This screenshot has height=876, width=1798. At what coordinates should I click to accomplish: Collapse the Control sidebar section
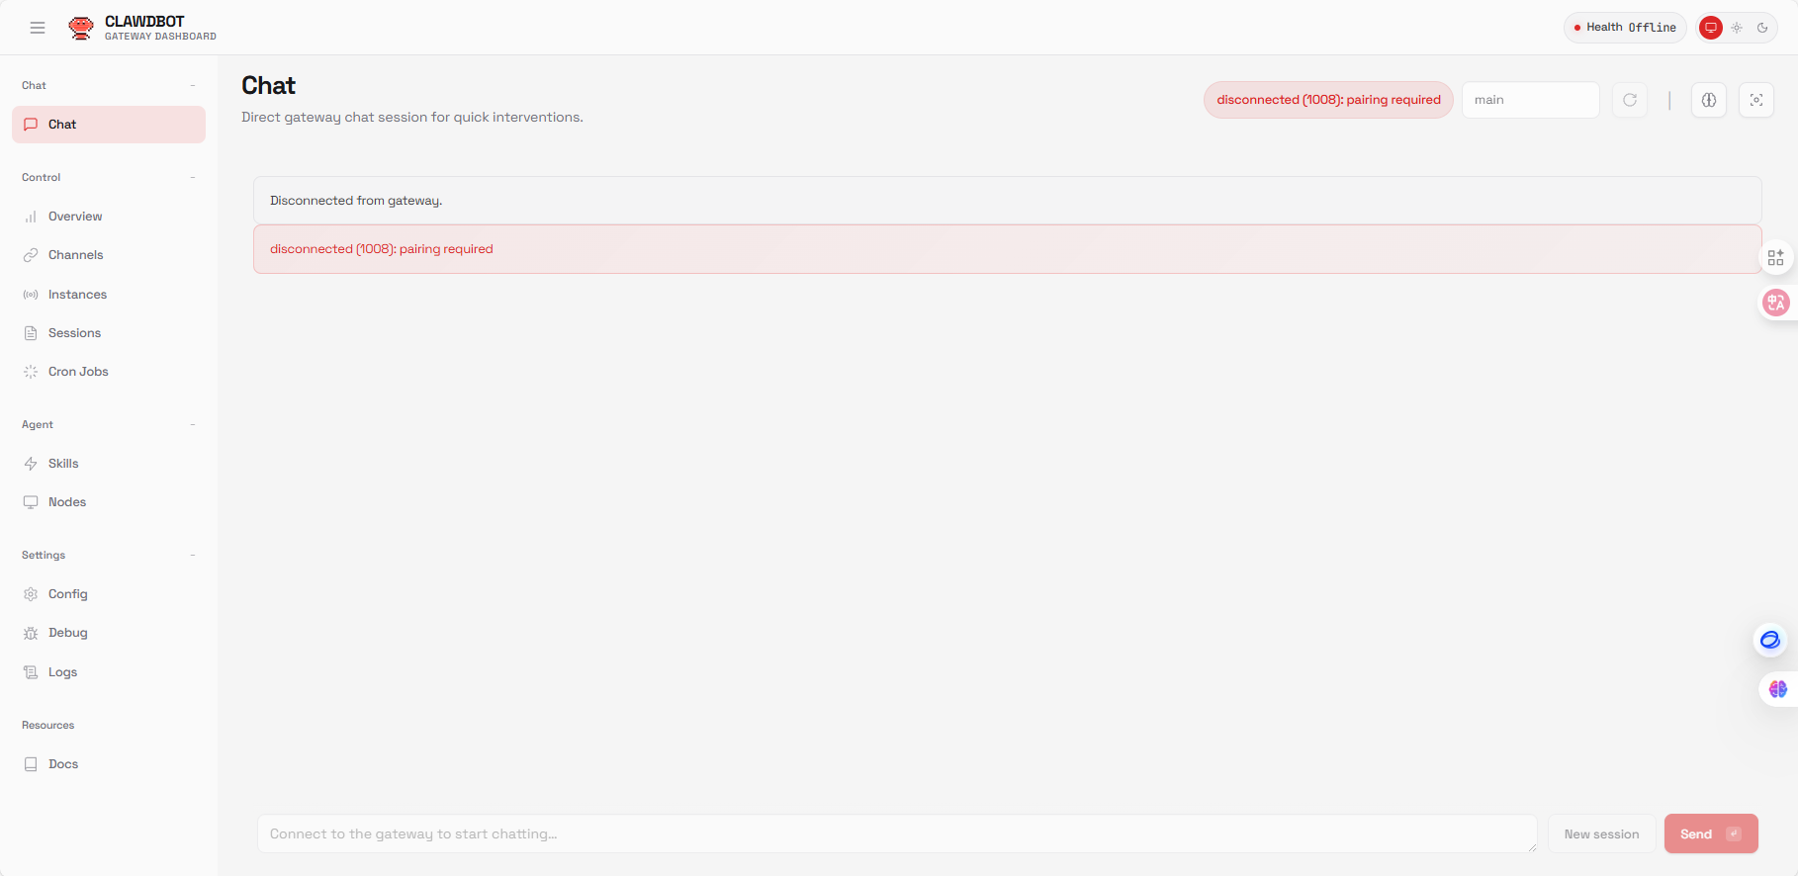[193, 178]
